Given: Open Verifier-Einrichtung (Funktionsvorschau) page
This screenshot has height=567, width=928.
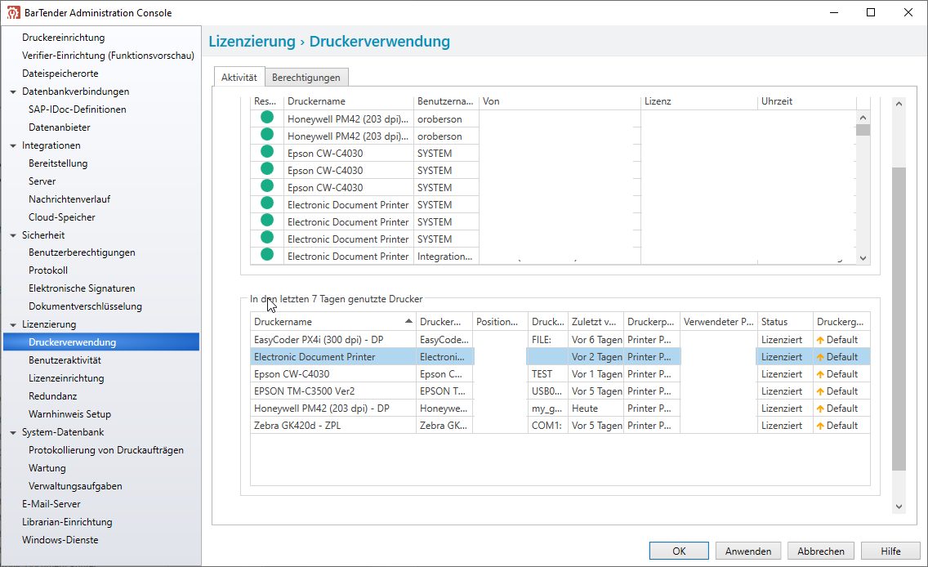Looking at the screenshot, I should [x=109, y=55].
